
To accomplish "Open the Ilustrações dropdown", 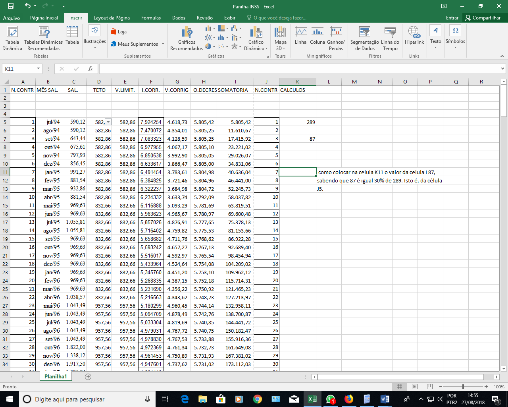I will pos(95,38).
